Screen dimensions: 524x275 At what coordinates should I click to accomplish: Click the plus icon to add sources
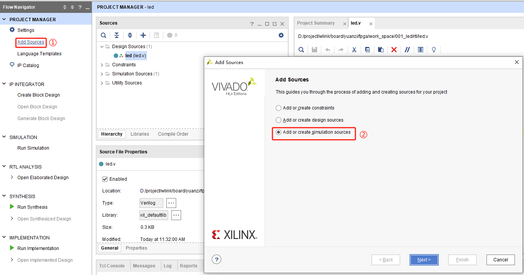click(x=143, y=35)
